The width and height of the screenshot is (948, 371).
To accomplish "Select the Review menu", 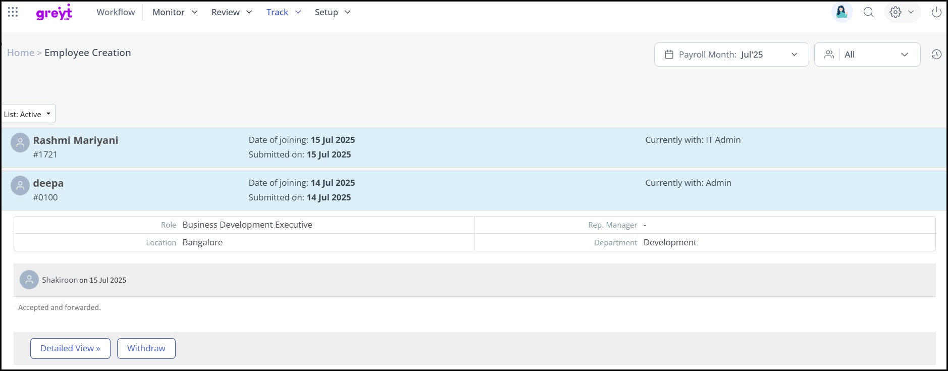I will (226, 12).
